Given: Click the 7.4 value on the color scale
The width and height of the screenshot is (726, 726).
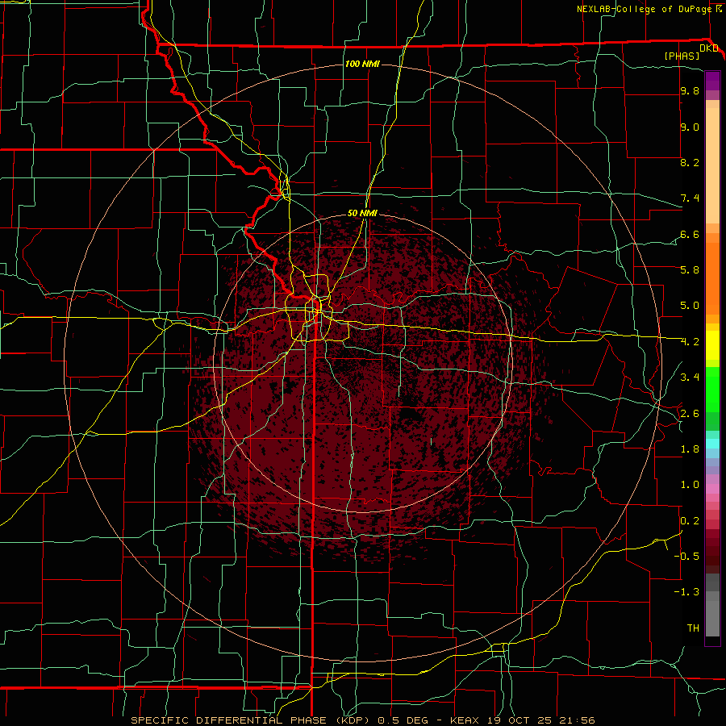Looking at the screenshot, I should coord(690,198).
